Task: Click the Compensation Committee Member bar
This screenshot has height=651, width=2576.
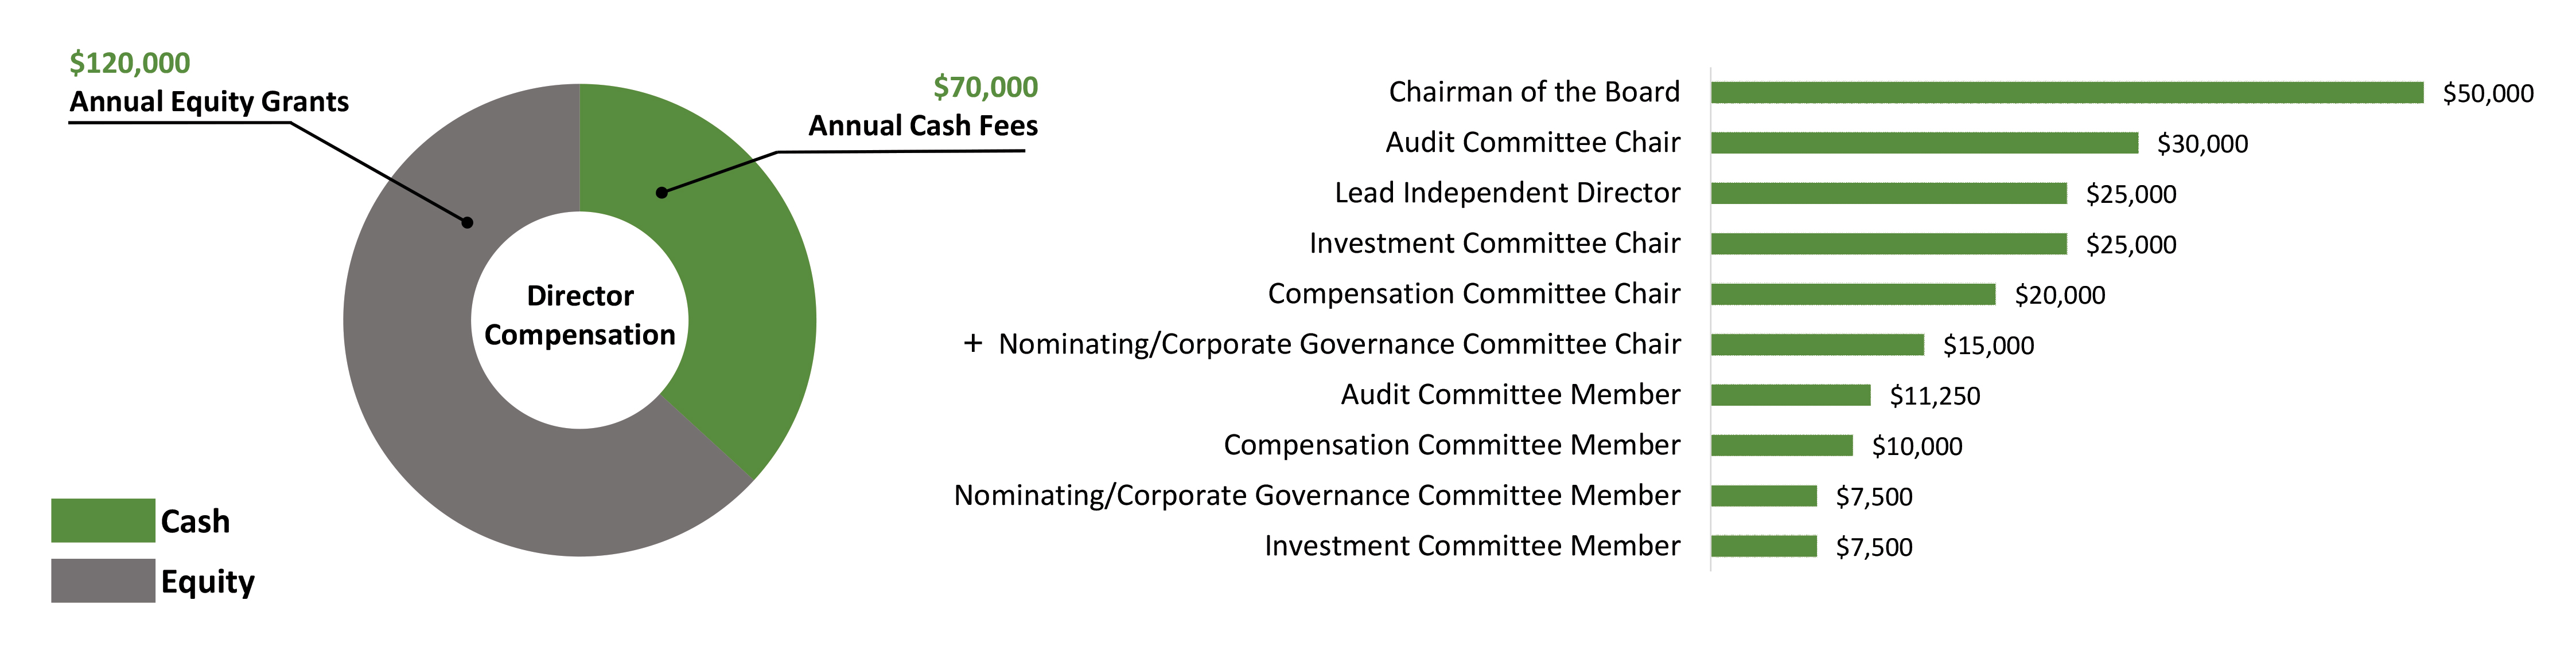Action: click(x=1781, y=445)
